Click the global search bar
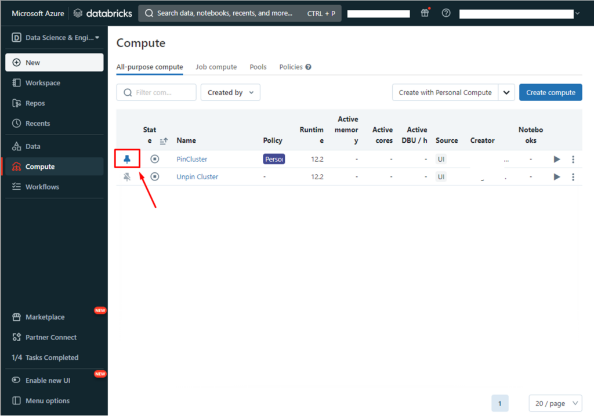This screenshot has width=594, height=416. pos(240,13)
